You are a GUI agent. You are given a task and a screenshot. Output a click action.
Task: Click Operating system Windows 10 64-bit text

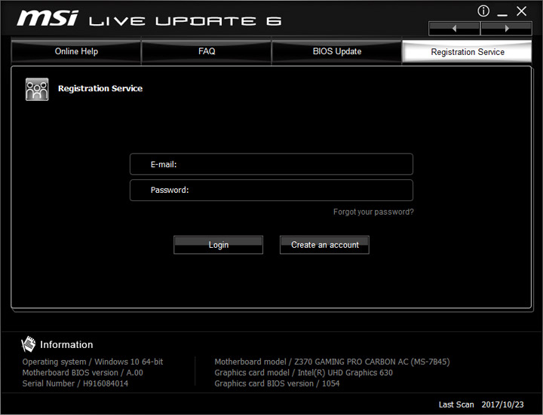pyautogui.click(x=93, y=362)
